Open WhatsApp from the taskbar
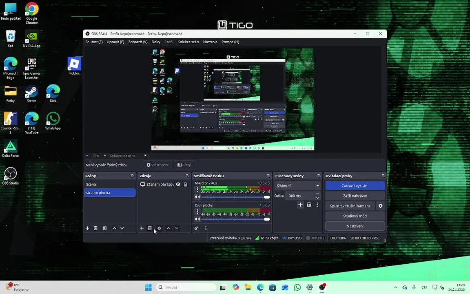Viewport: 470px width, 294px height. (297, 287)
